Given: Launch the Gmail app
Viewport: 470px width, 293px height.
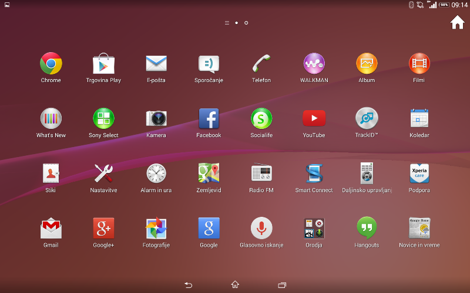Looking at the screenshot, I should [51, 228].
